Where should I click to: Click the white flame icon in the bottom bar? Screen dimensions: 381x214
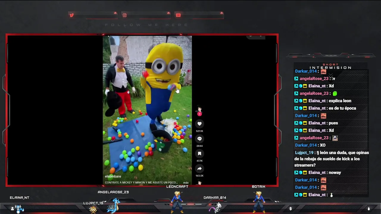pos(368,209)
